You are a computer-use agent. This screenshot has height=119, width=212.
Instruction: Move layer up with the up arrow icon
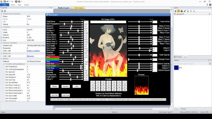[191, 11]
